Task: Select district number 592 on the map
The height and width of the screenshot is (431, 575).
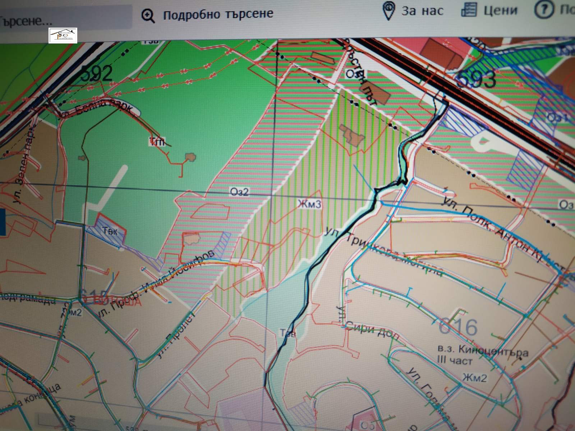Action: pyautogui.click(x=96, y=73)
